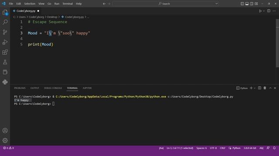Open Run and Debug view

tap(5, 42)
